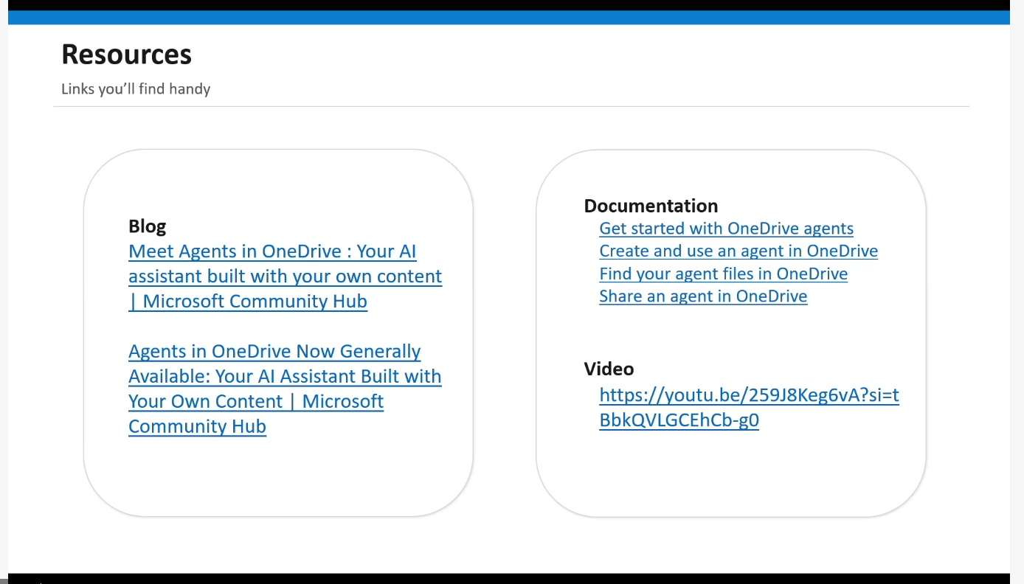Open Share an agent in OneDrive link

pos(703,296)
